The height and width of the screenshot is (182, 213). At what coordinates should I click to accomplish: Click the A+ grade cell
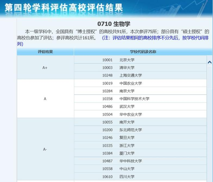[x=45, y=67]
